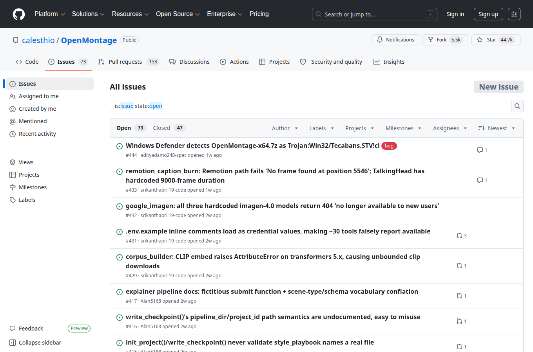Open the accessibility settings icon near Sign up

coord(514,14)
